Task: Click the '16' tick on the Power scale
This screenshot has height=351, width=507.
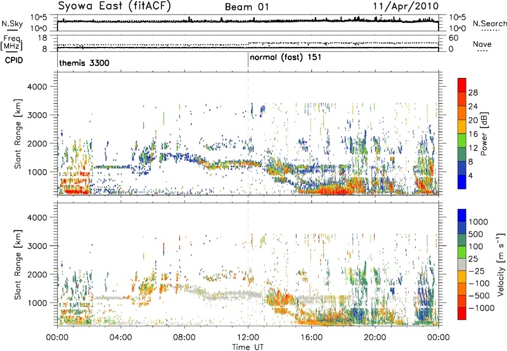Action: 473,134
